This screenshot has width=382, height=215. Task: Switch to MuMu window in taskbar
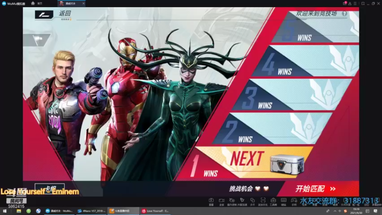click(59, 211)
